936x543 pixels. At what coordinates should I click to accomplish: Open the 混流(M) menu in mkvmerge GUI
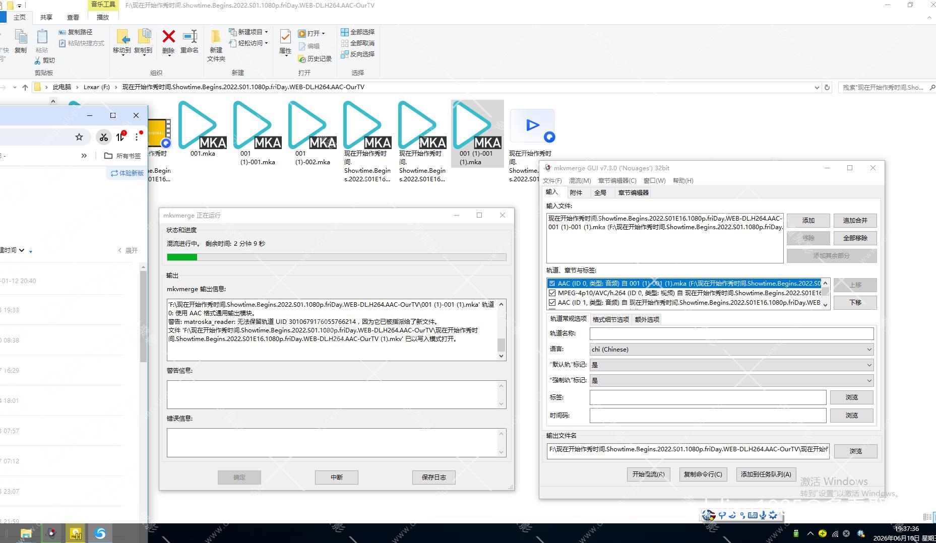(x=580, y=180)
